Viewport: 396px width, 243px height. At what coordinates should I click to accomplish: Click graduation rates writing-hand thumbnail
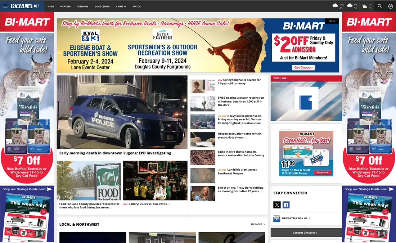203,139
